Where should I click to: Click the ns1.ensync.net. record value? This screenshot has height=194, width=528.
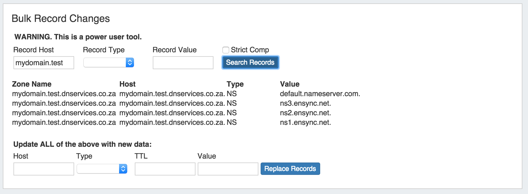pyautogui.click(x=305, y=122)
